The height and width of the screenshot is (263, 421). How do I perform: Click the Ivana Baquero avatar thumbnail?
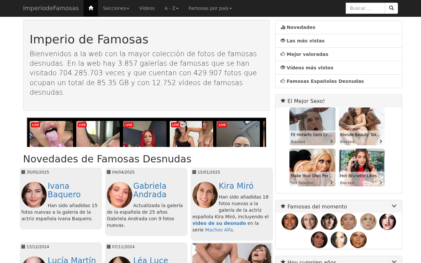coord(34,195)
